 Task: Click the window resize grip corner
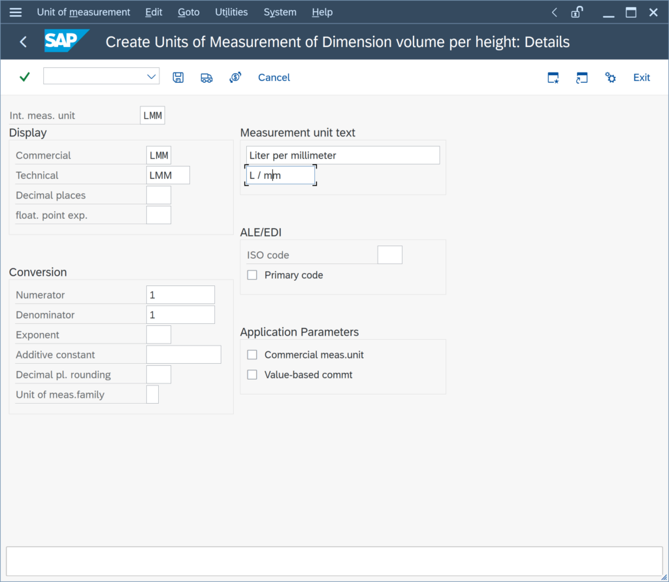click(664, 577)
